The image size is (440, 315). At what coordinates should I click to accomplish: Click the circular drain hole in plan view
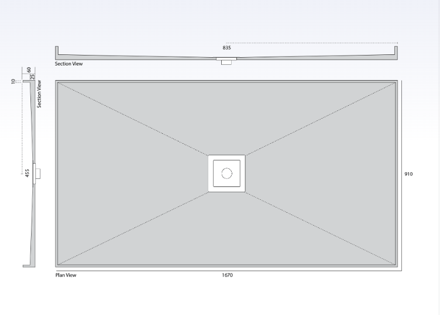[226, 173]
